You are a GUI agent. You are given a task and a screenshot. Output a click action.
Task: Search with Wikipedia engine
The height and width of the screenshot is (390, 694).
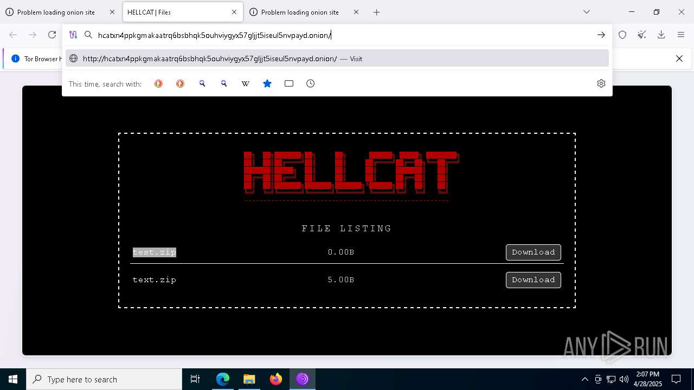click(x=245, y=83)
